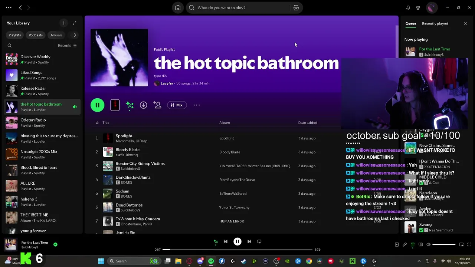Go back with the left arrow
475x267 pixels.
(20, 8)
